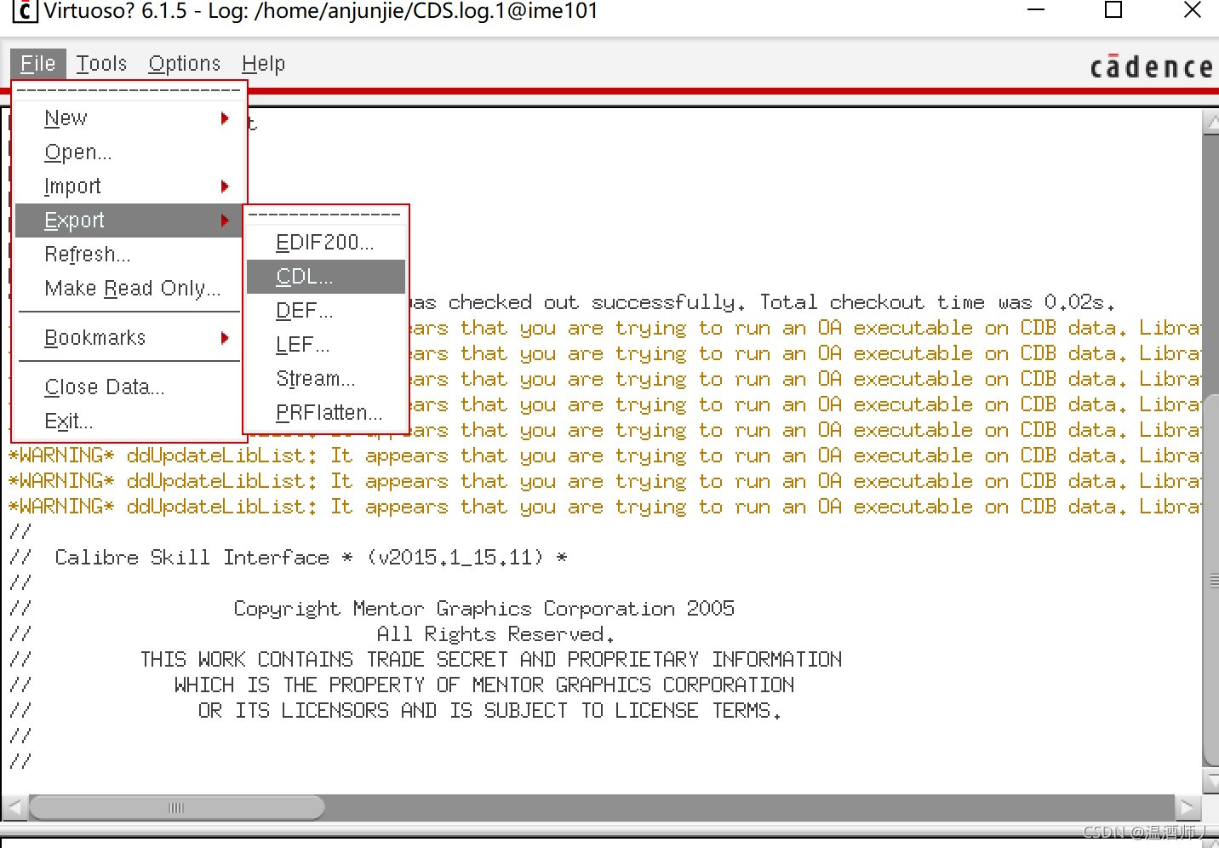Select CDL... from the Export submenu

302,276
